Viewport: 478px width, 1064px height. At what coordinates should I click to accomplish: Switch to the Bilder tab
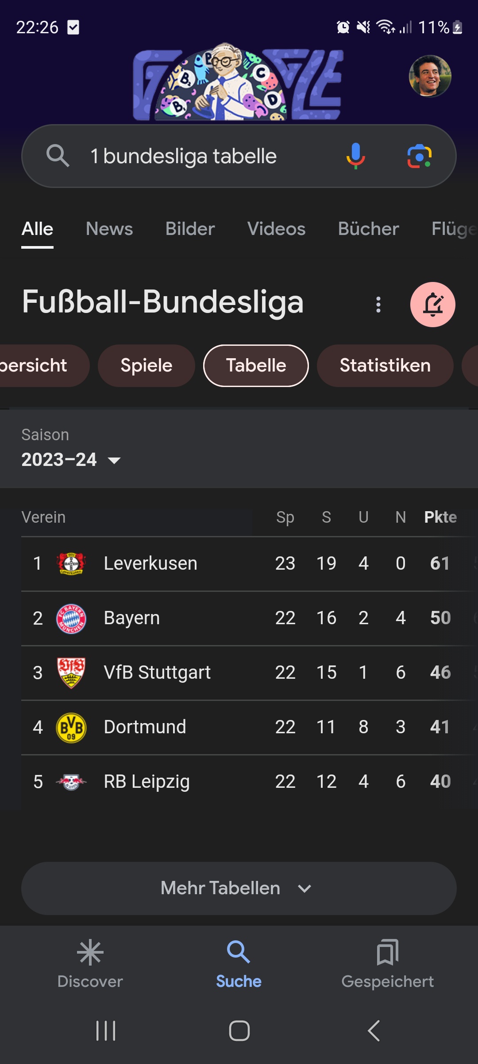point(190,229)
